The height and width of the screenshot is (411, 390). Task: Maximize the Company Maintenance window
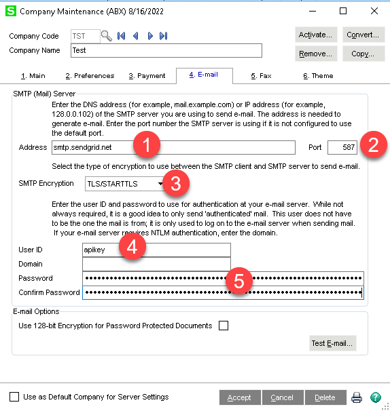tap(343, 11)
